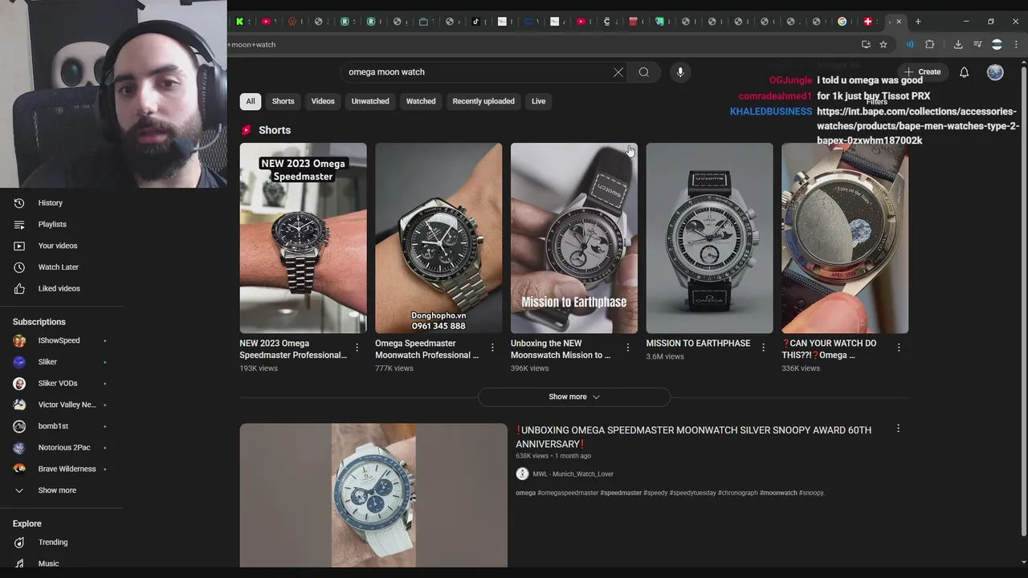Bookmark the page with the star icon
This screenshot has height=578, width=1028.
883,44
